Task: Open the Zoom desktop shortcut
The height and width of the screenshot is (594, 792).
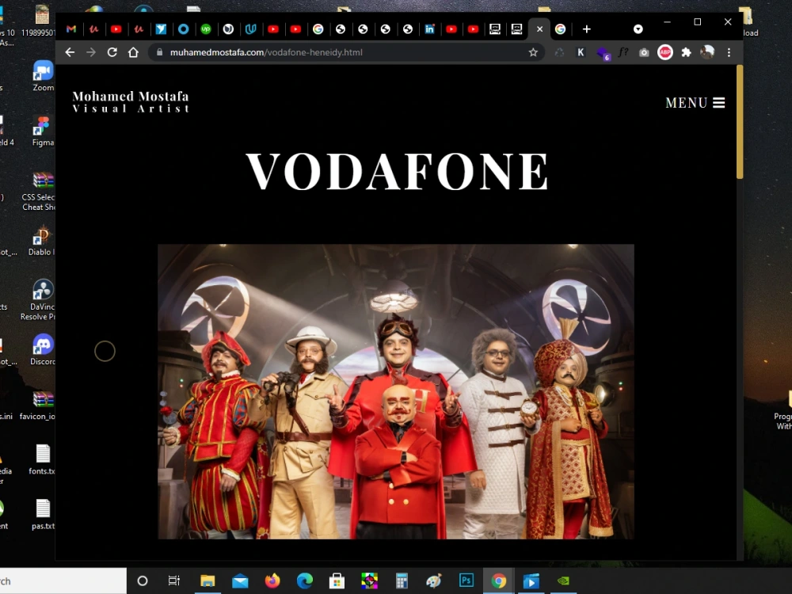Action: pos(43,76)
